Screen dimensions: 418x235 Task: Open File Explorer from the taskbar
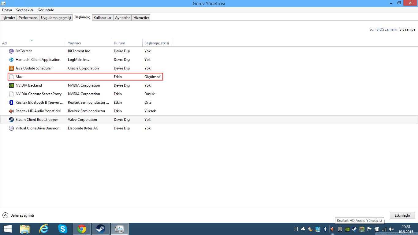[x=25, y=229]
